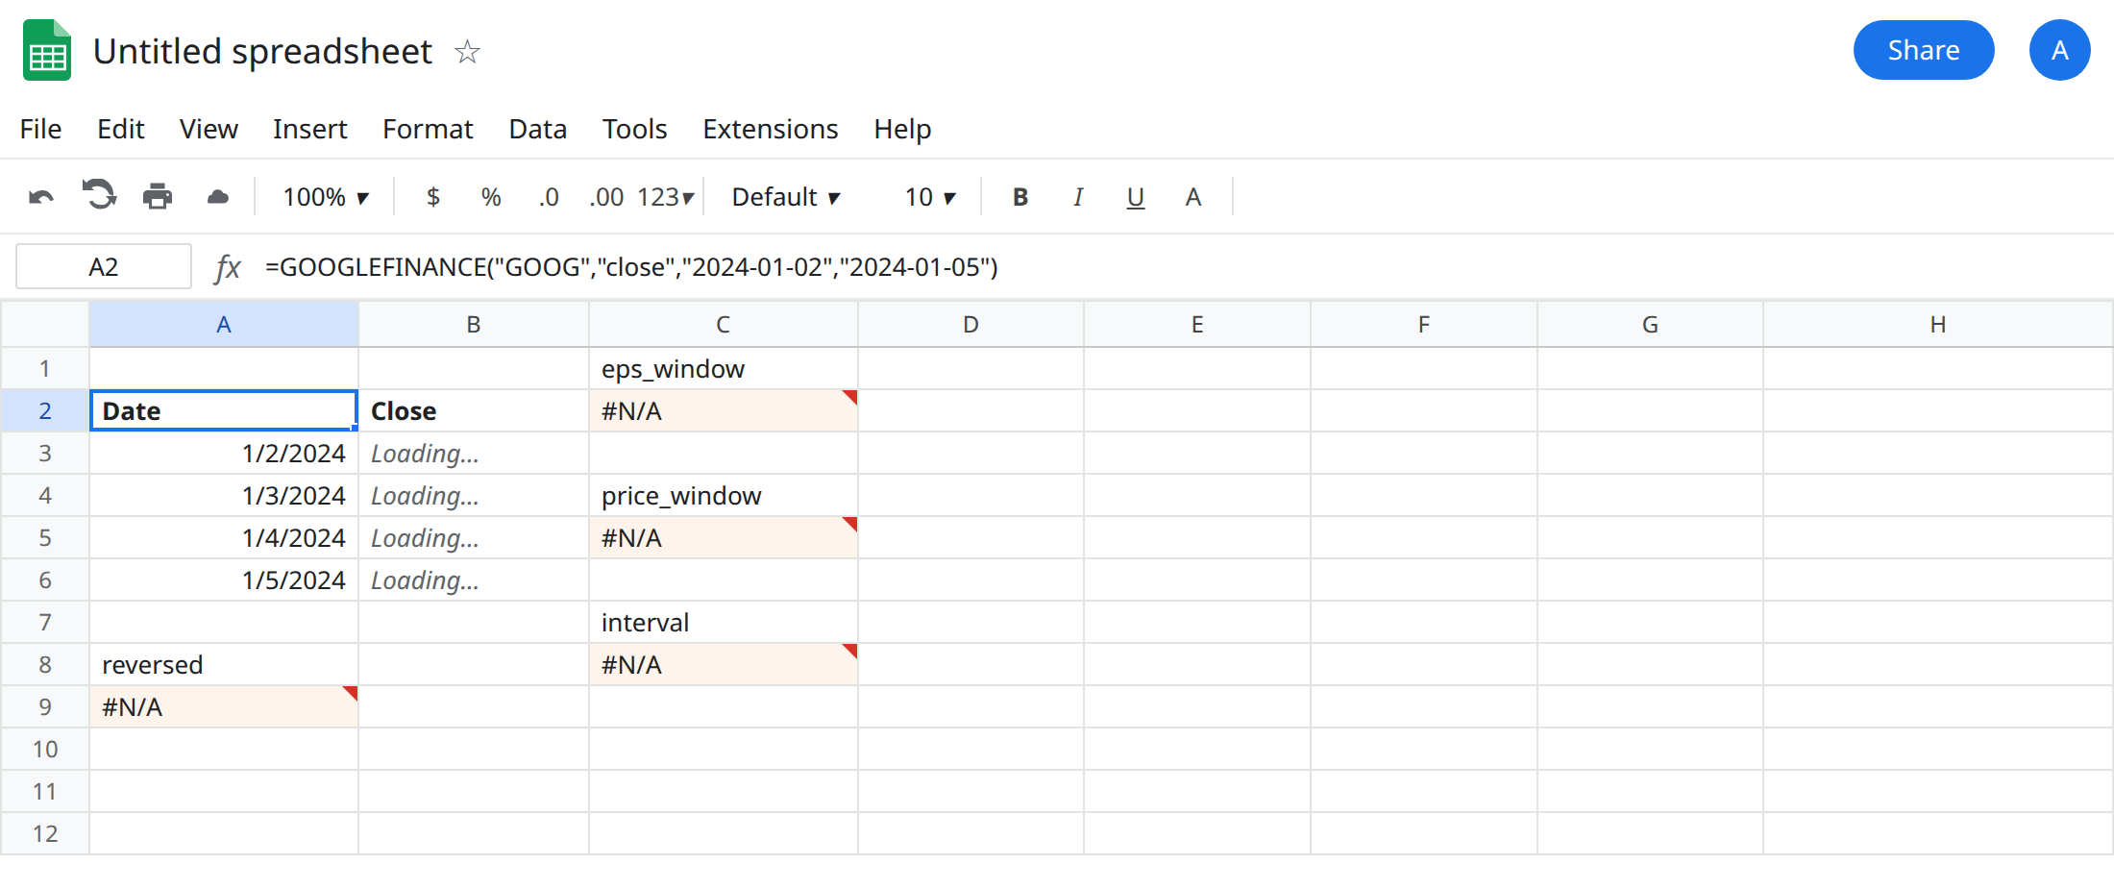The width and height of the screenshot is (2114, 888).
Task: Open the 123 number format dropdown
Action: (665, 197)
